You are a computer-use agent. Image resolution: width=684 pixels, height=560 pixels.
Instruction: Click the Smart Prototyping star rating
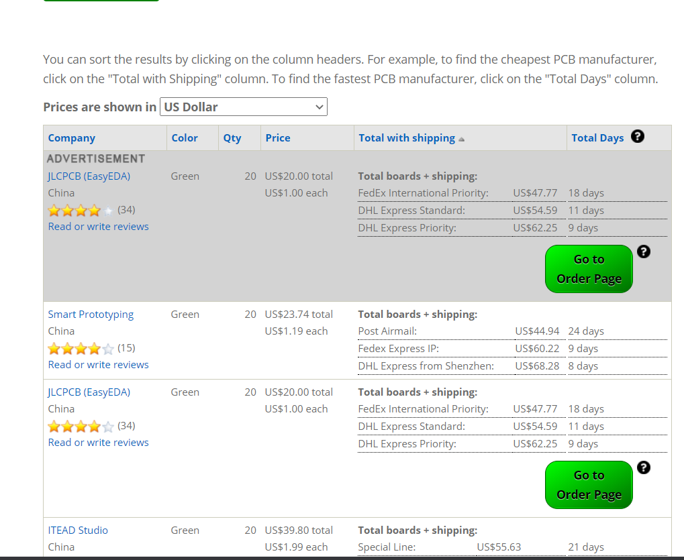pos(81,349)
